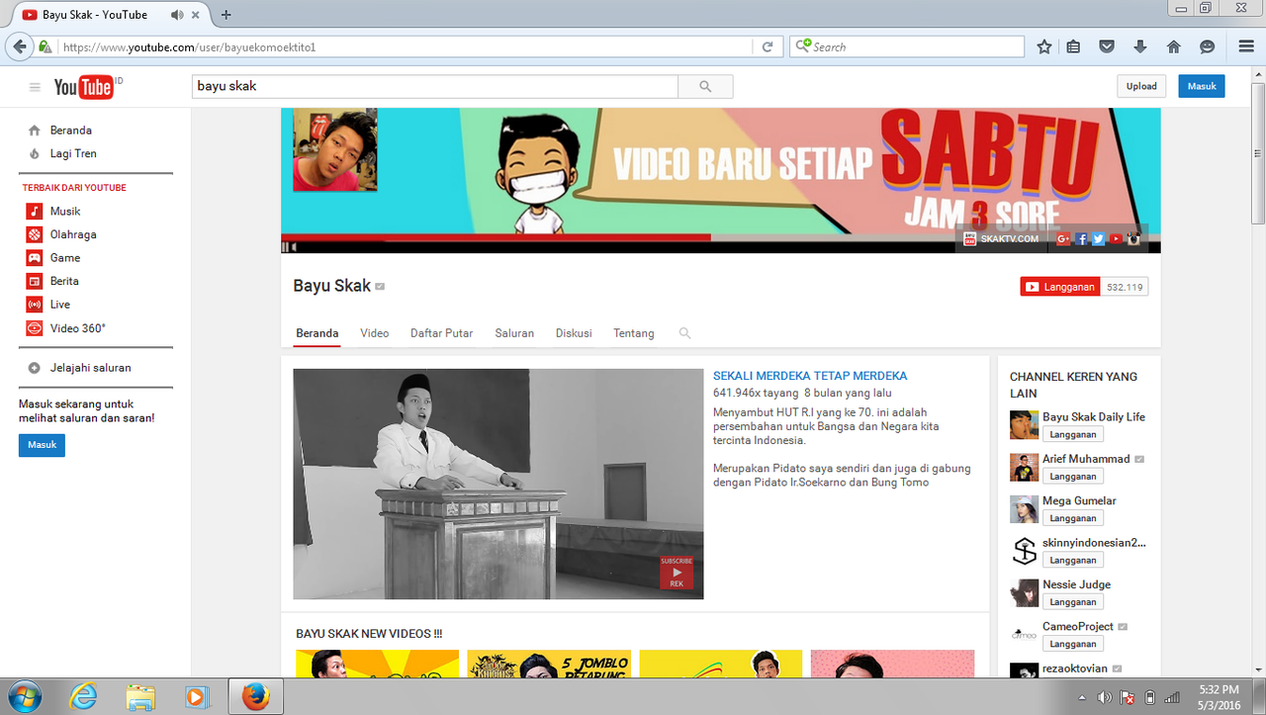1266x715 pixels.
Task: Toggle the YouTube guide hamburger menu
Action: point(35,87)
